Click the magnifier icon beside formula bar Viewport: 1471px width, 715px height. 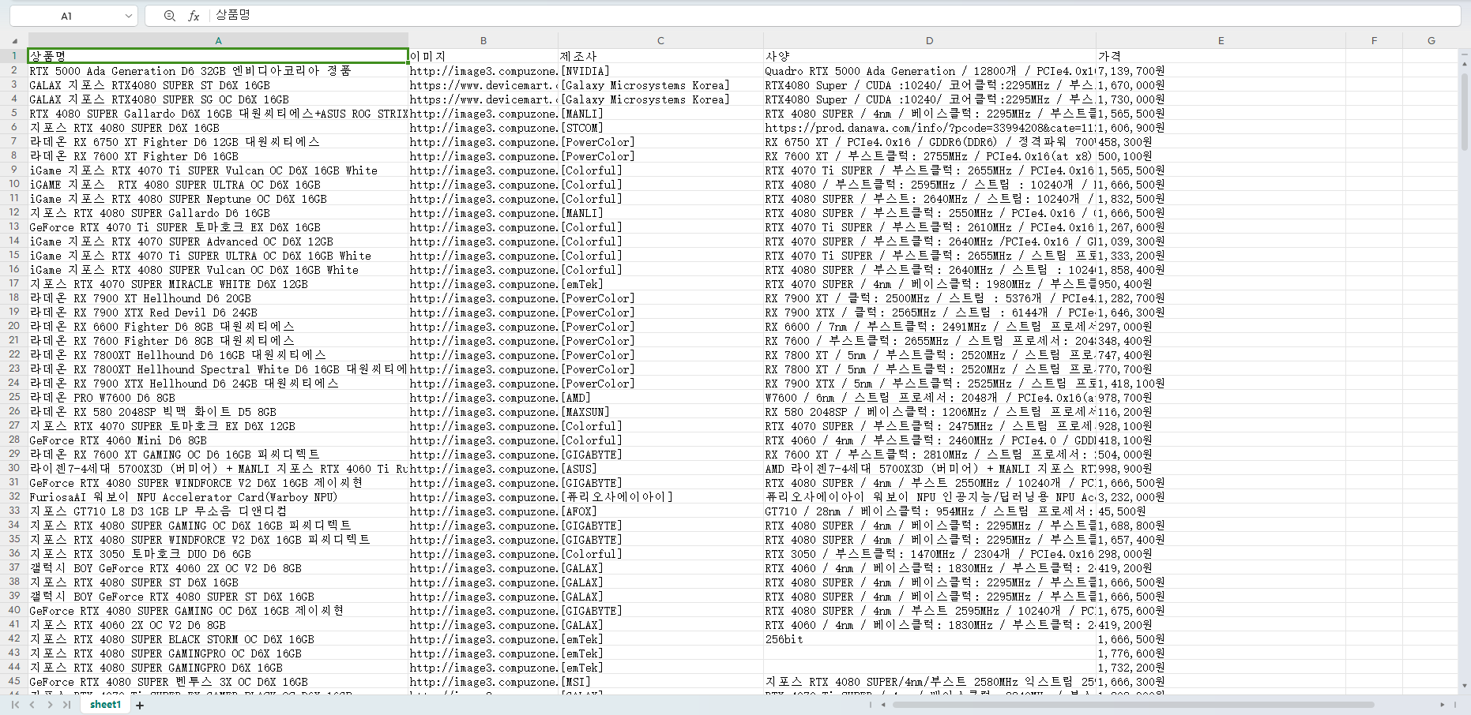click(169, 16)
